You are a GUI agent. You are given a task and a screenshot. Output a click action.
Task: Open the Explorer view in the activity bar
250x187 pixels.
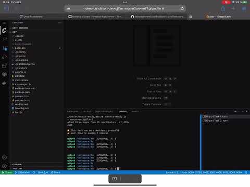[x=4, y=31]
